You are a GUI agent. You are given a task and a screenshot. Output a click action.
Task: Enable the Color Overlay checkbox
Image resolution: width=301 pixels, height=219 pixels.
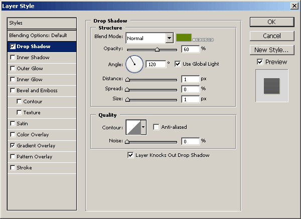[13, 135]
